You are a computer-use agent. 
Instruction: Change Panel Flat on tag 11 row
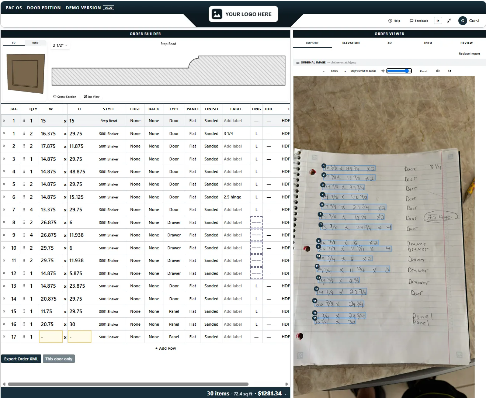(193, 260)
